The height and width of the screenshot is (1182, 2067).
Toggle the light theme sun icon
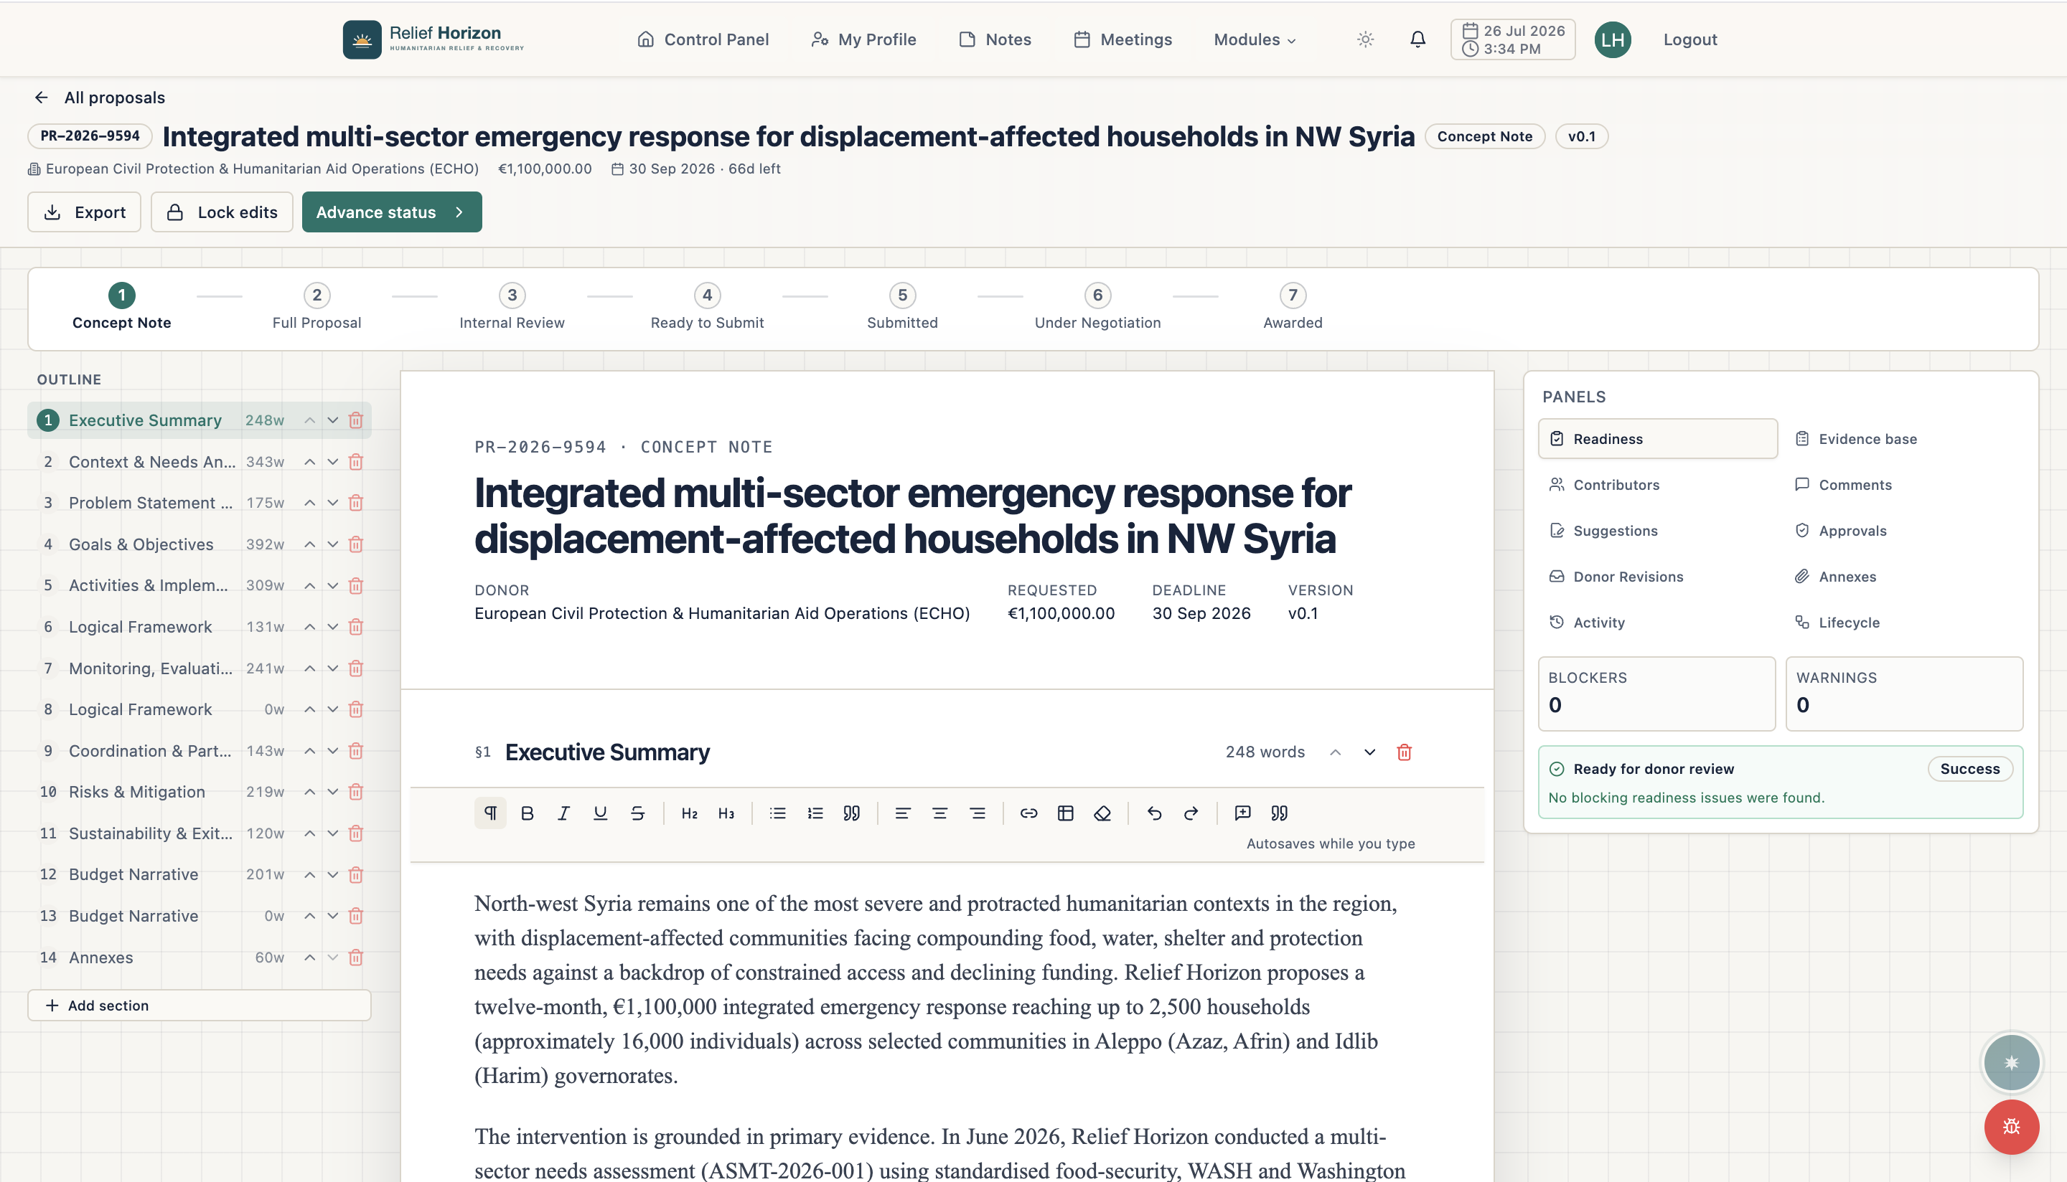(x=1365, y=39)
